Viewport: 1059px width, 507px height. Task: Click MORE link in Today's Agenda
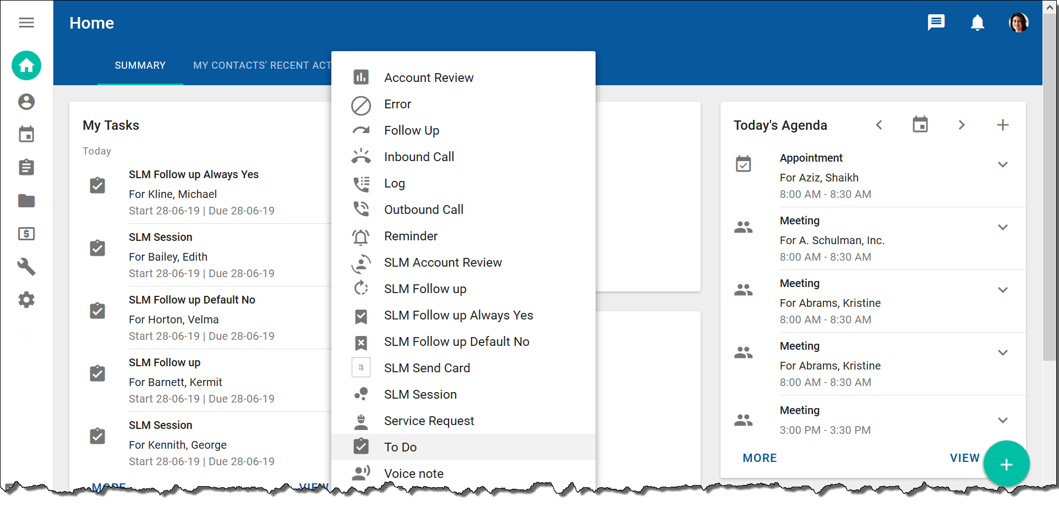point(760,458)
